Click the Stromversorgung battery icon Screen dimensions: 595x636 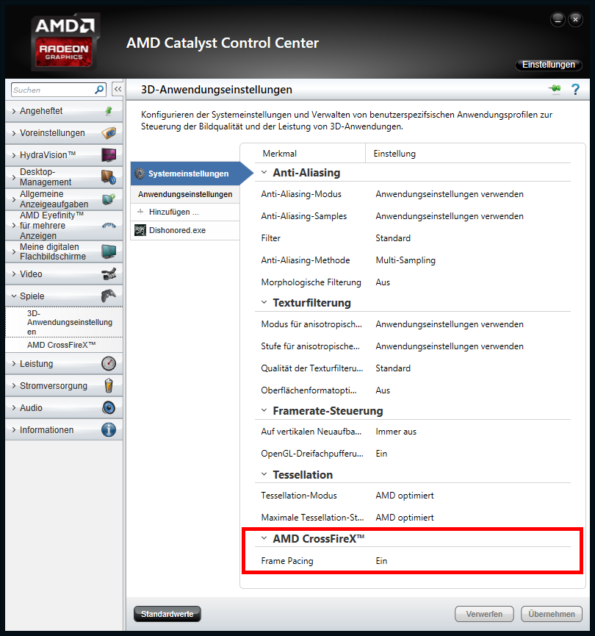[109, 385]
